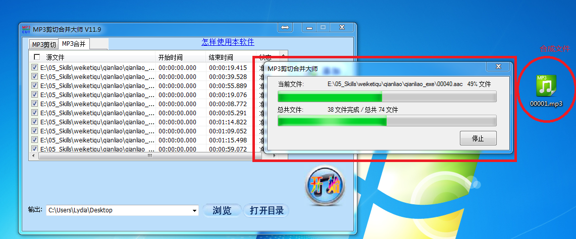Pick the 00:00:08.772 end time cell
Viewport: 576px width, 239px height.
click(228, 104)
